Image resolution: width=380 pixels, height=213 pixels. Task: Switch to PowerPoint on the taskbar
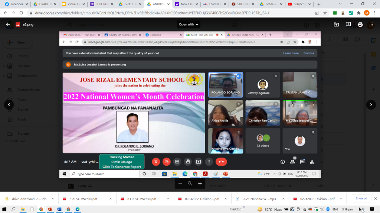[50, 209]
